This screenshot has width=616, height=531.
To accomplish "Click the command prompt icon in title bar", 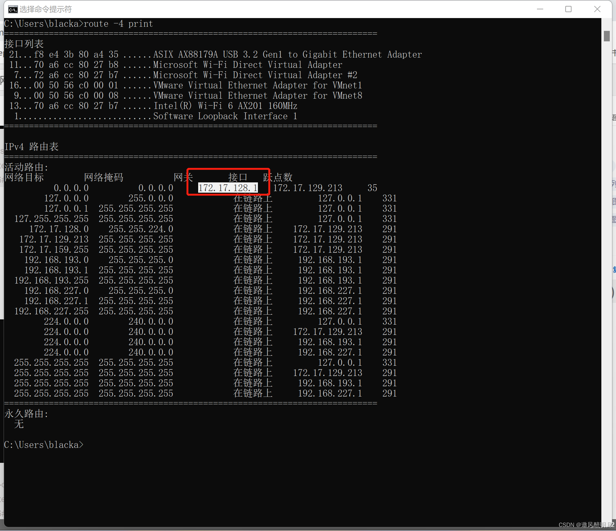I will (13, 9).
